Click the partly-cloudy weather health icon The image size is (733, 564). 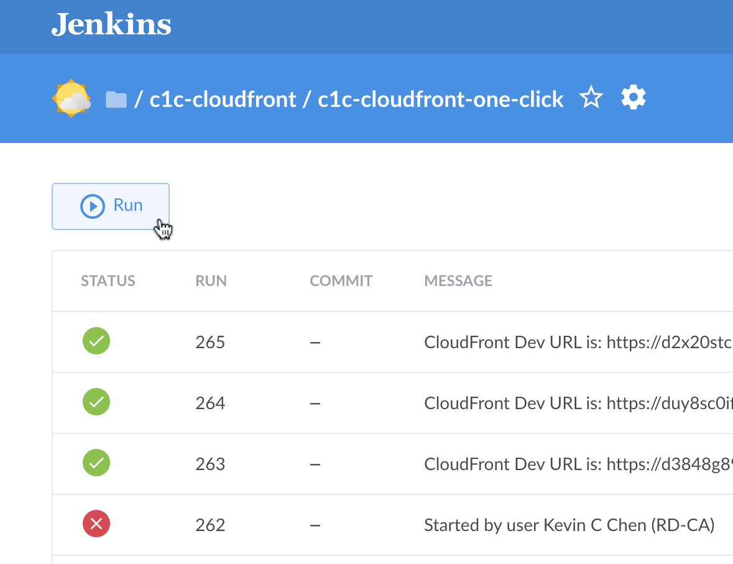pyautogui.click(x=71, y=98)
